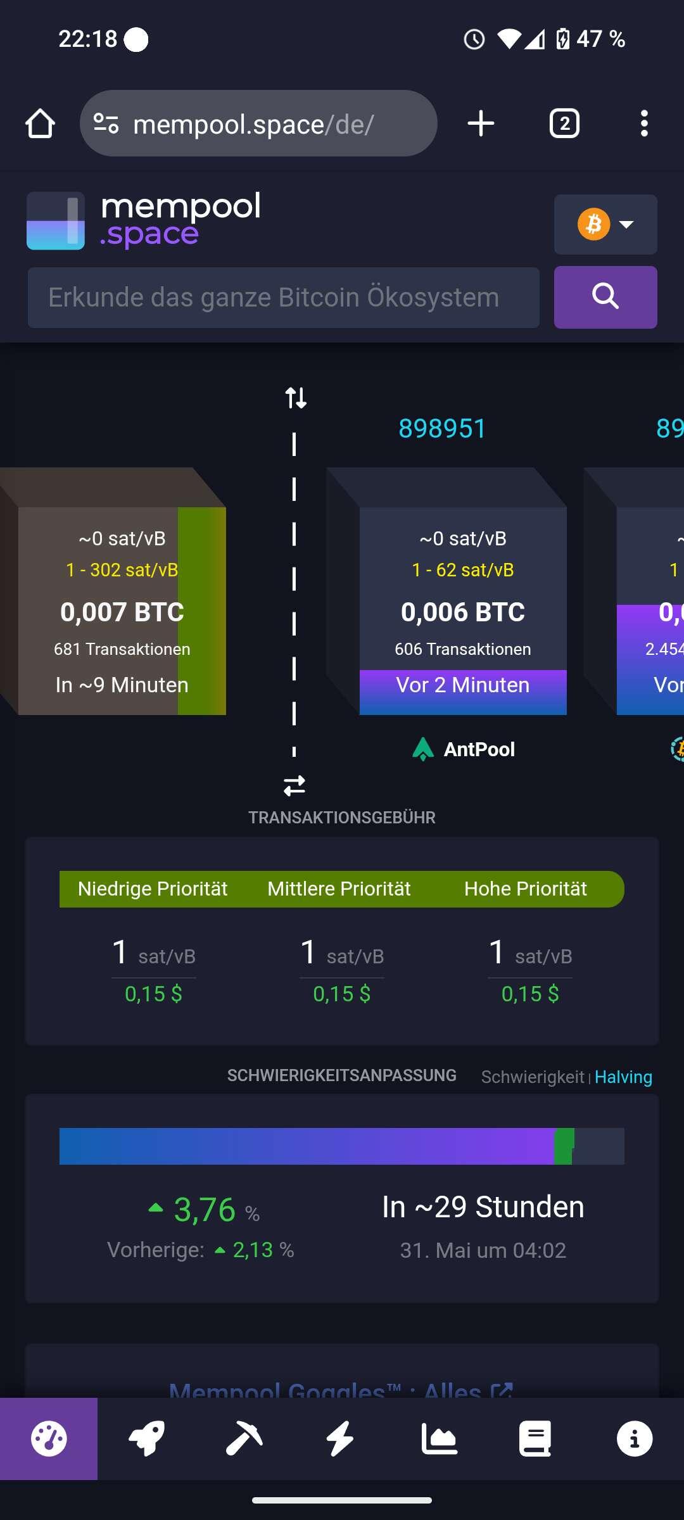Open the tab switcher showing 2 tabs
Image resolution: width=684 pixels, height=1520 pixels.
(x=564, y=123)
